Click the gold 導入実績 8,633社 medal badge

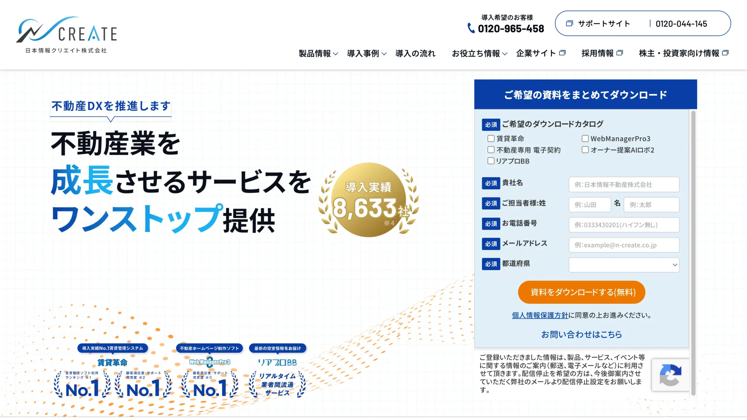pos(369,200)
